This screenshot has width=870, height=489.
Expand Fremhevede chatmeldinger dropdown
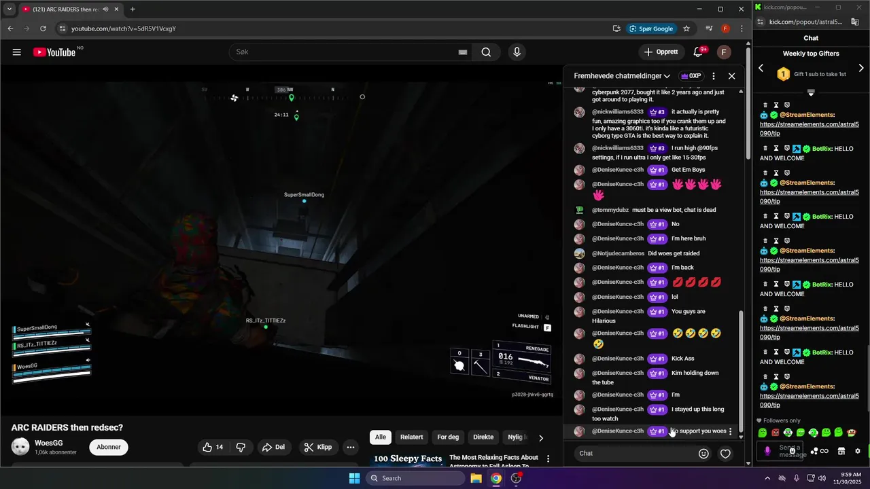pos(622,76)
